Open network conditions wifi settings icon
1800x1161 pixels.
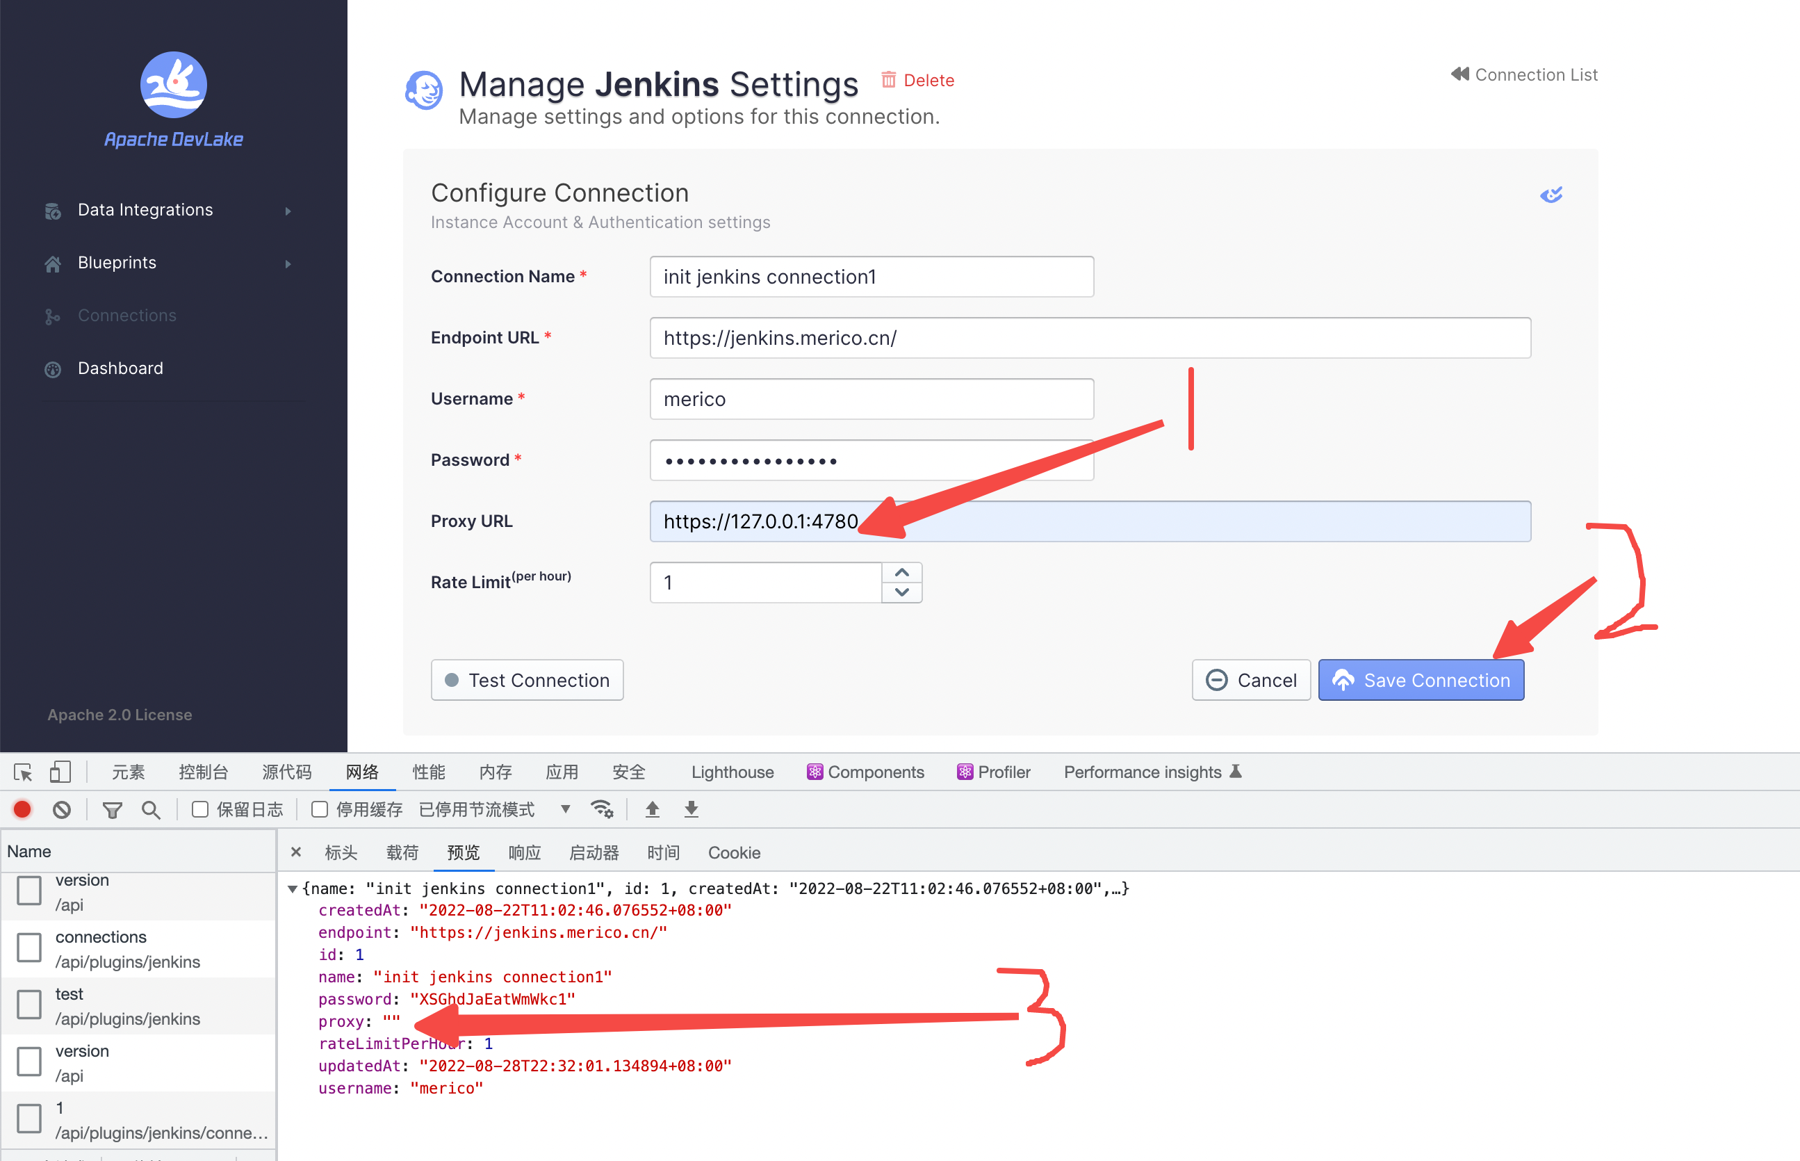point(602,810)
